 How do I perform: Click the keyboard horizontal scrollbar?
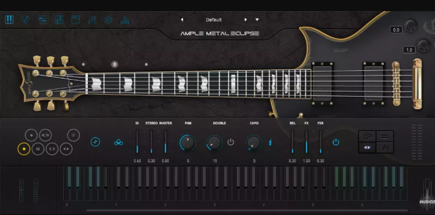247,210
